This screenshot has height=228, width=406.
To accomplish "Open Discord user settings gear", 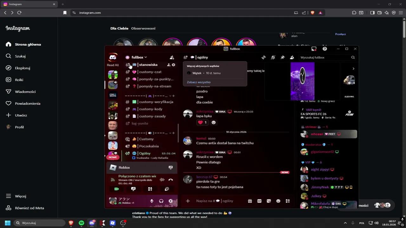I will tap(171, 201).
